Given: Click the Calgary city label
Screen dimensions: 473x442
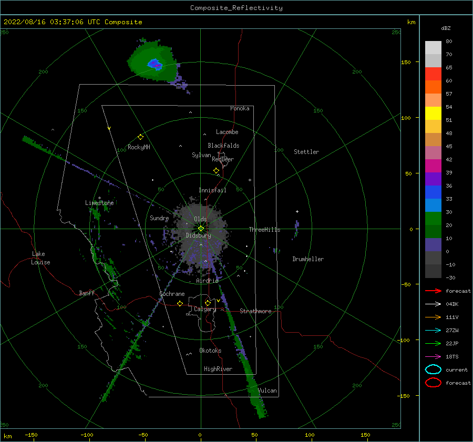Looking at the screenshot, I should click(x=205, y=309).
